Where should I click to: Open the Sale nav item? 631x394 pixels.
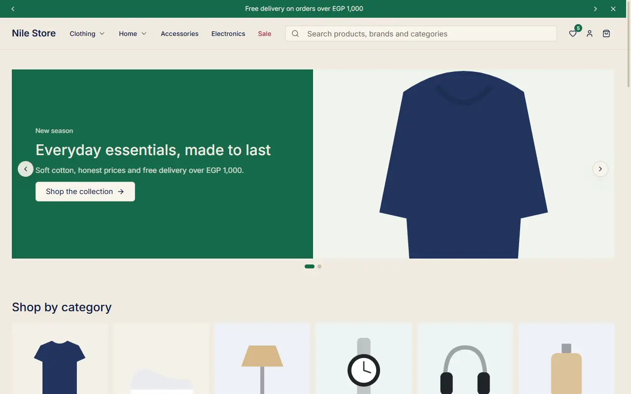[265, 33]
